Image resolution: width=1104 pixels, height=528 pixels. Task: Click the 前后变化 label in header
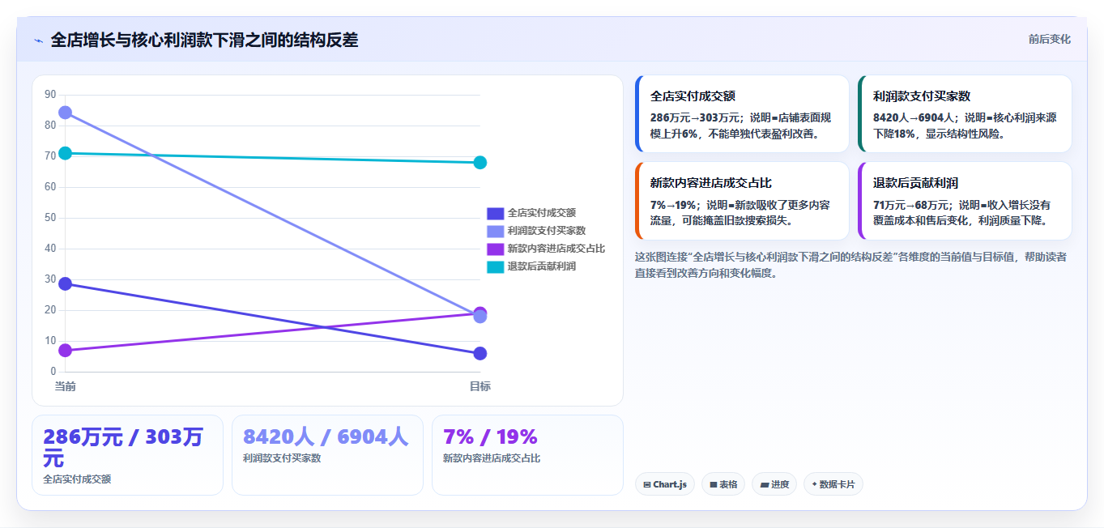(1049, 39)
